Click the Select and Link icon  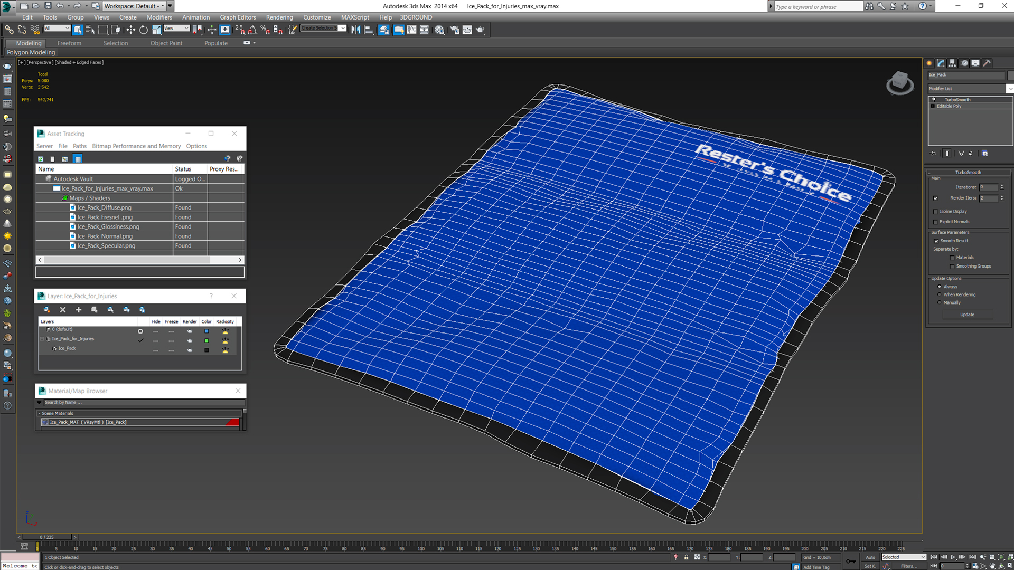pyautogui.click(x=10, y=30)
